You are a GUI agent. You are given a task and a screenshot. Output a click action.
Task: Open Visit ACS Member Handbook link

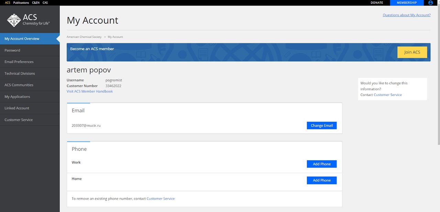point(90,91)
